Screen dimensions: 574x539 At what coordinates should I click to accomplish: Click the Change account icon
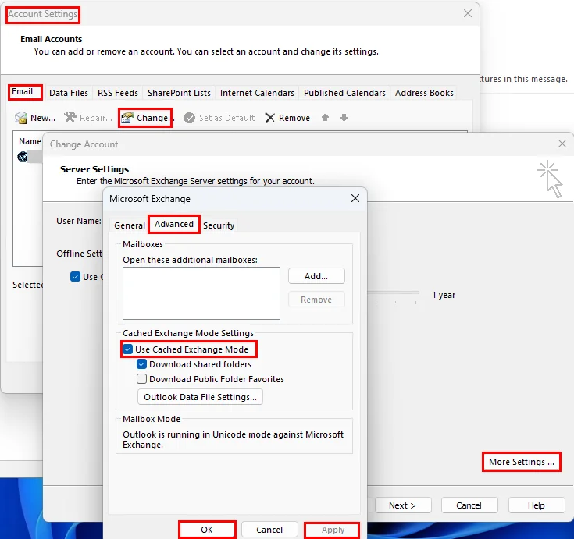(x=127, y=118)
